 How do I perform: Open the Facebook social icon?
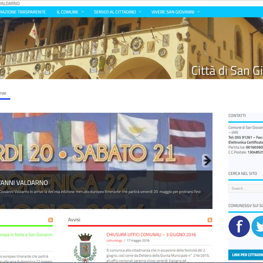(x=239, y=226)
